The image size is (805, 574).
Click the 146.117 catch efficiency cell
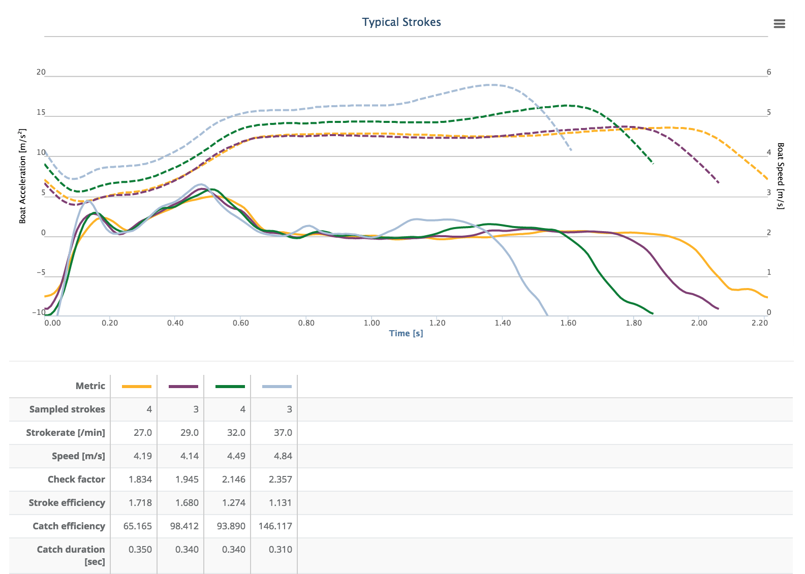pyautogui.click(x=275, y=526)
